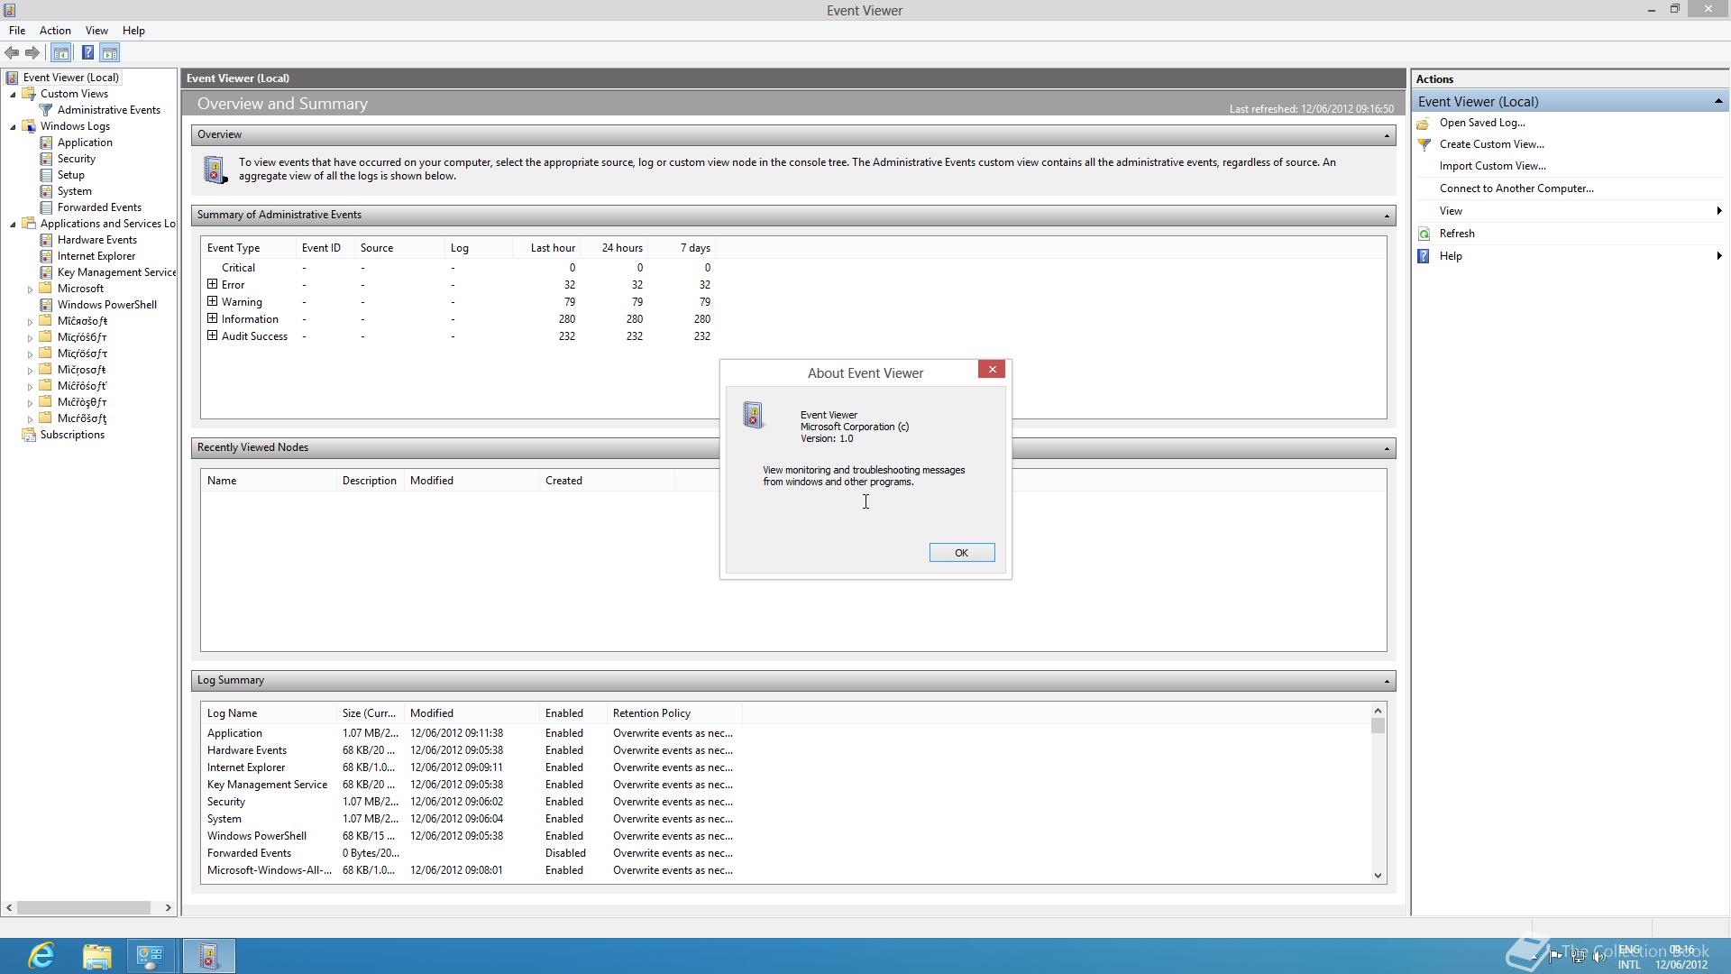This screenshot has width=1731, height=974.
Task: Click Create Custom View funnel icon
Action: 1424,144
